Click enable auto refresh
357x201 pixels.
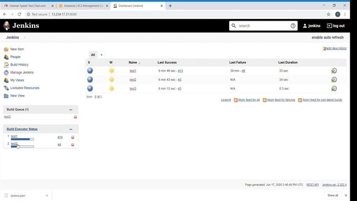coord(327,37)
